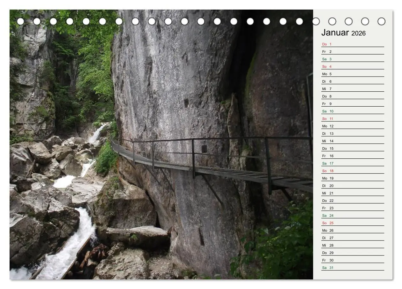Select the calendar row 'Fr 16'
402x289 pixels.
pos(353,156)
